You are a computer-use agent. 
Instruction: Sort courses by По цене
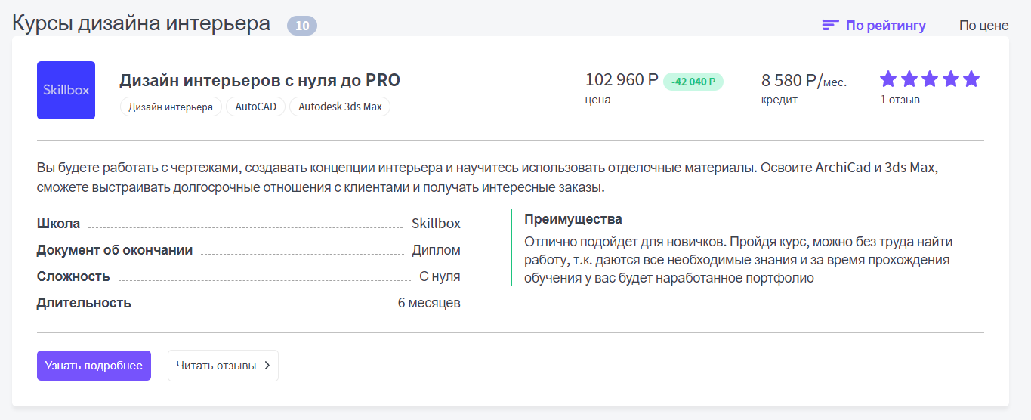point(983,26)
